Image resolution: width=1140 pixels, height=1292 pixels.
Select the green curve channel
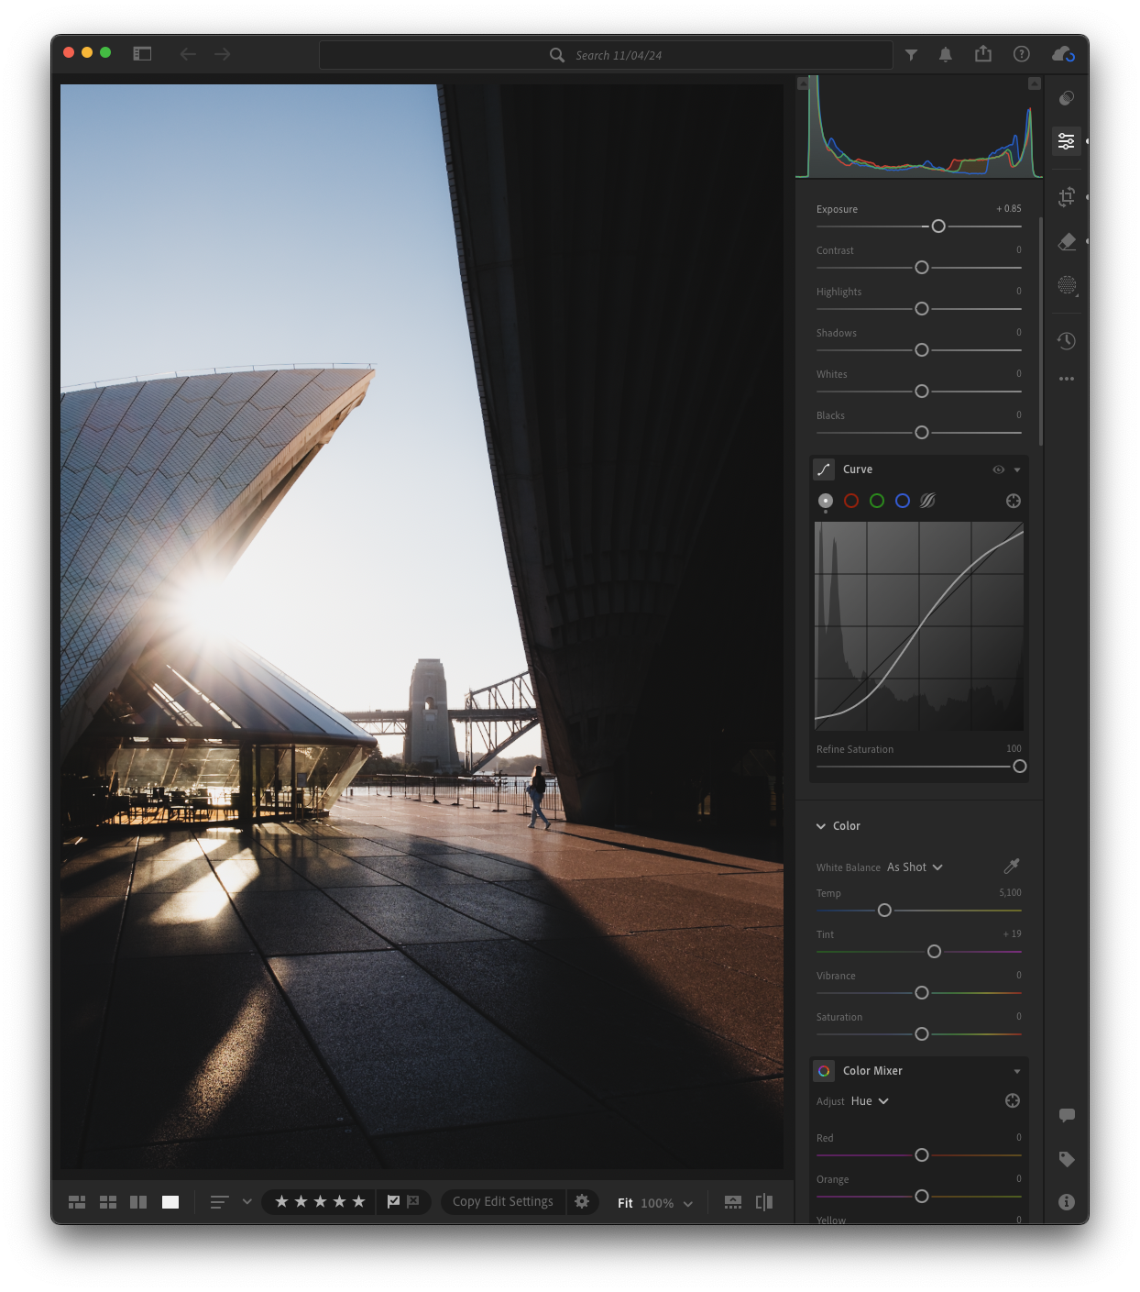877,501
